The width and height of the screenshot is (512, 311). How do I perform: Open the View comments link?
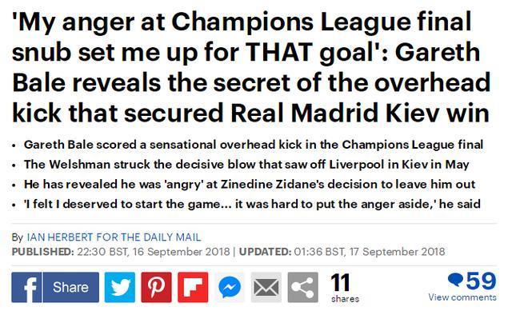(462, 297)
